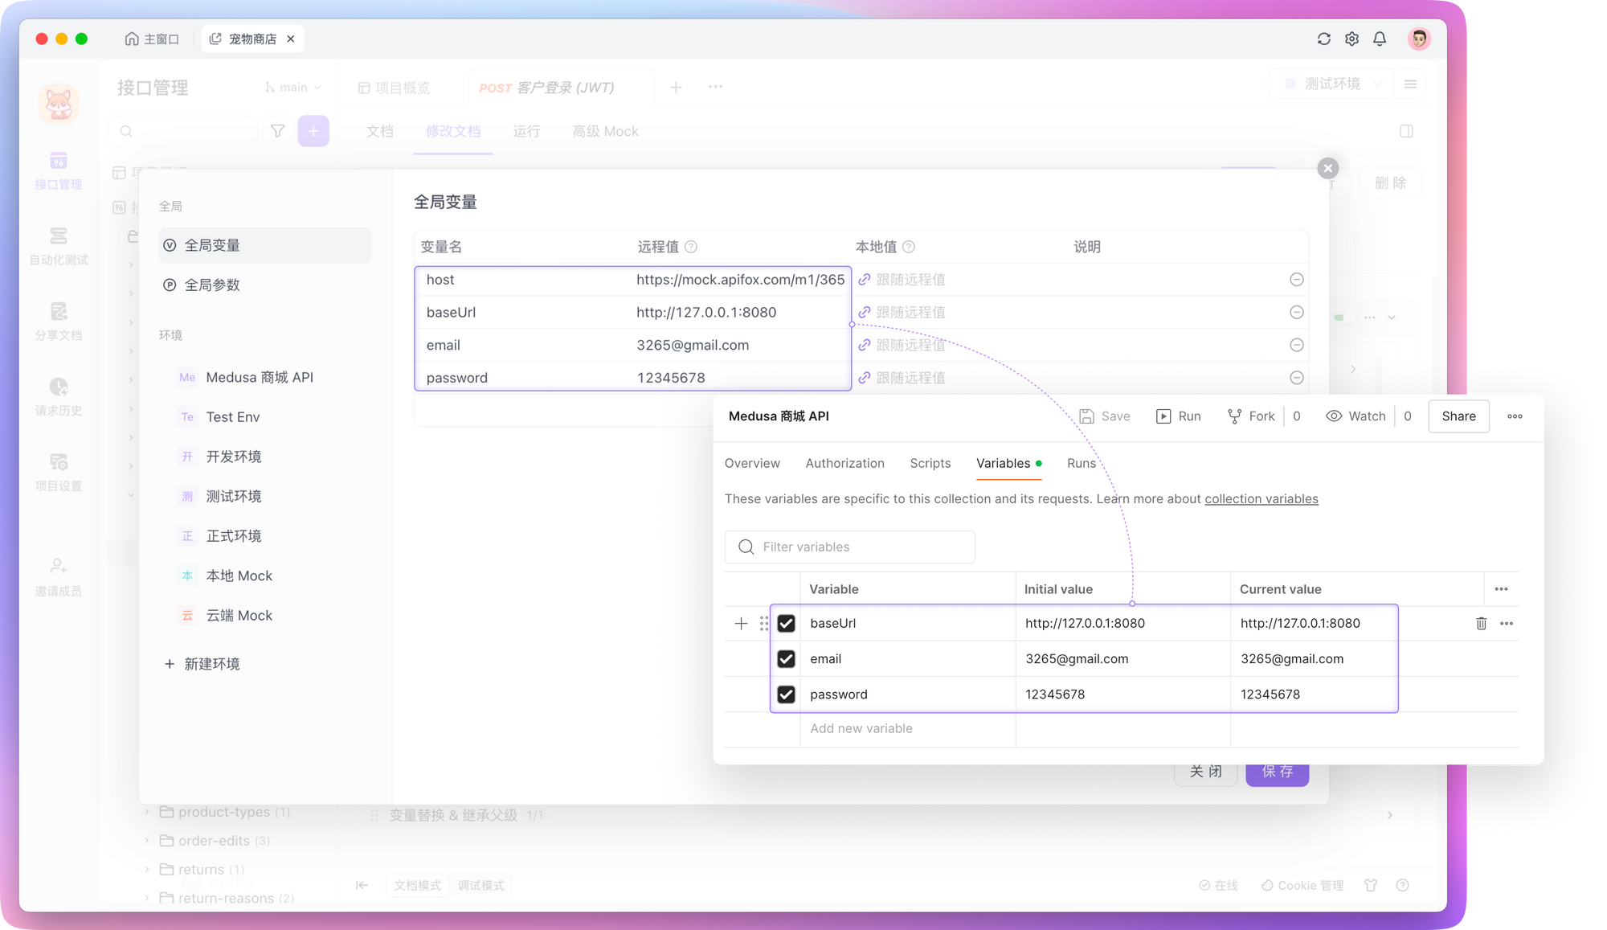The height and width of the screenshot is (930, 1607).
Task: Click the notification bell icon in top toolbar
Action: pos(1380,38)
